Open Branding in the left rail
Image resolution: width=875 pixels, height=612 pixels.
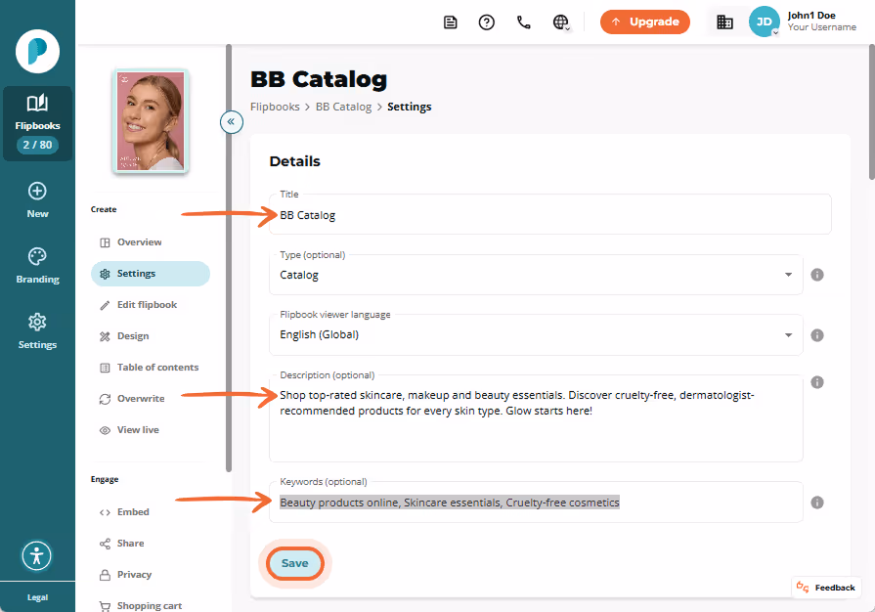tap(37, 266)
